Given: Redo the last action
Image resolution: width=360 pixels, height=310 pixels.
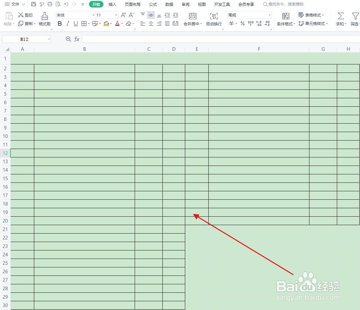Looking at the screenshot, I should click(74, 4).
